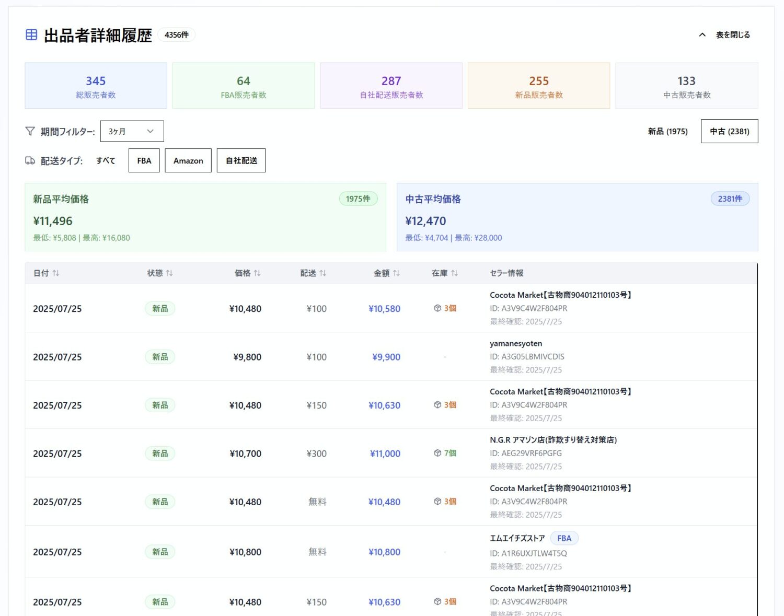Screen dimensions: 784x616
Task: Click the box stock icon beside ¥10,580
Action: pyautogui.click(x=437, y=308)
